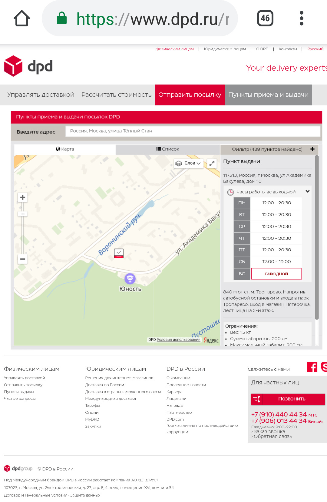327x502 pixels.
Task: Open footer link Частые вопросы
Action: (x=20, y=399)
